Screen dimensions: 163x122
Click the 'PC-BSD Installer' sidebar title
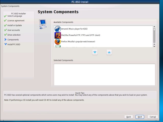pos(19,13)
